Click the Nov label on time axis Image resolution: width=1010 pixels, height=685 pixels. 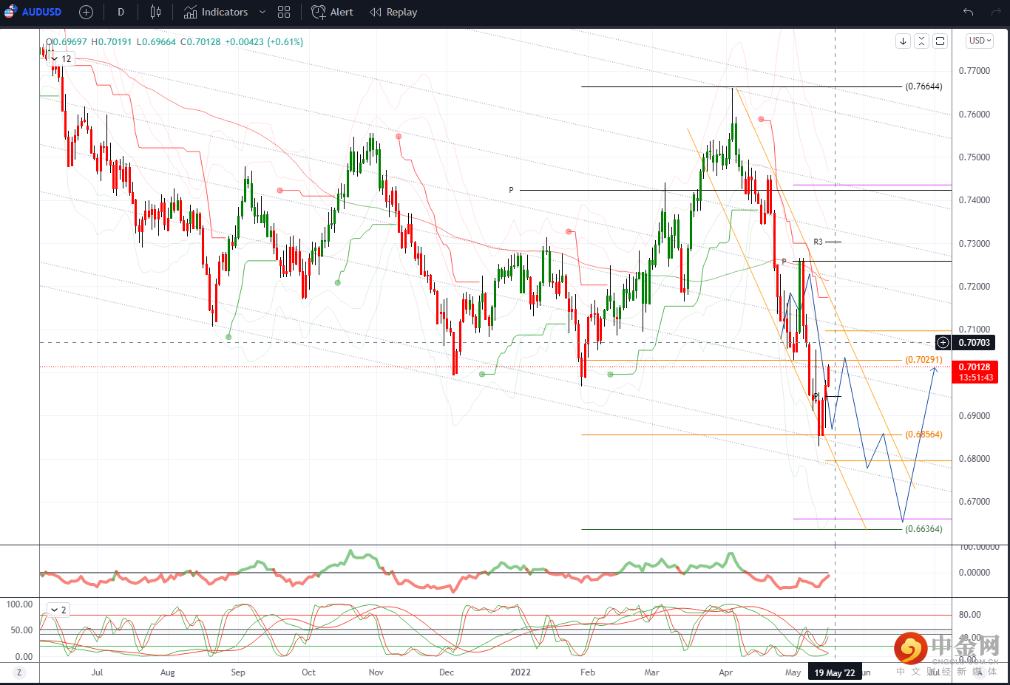376,672
